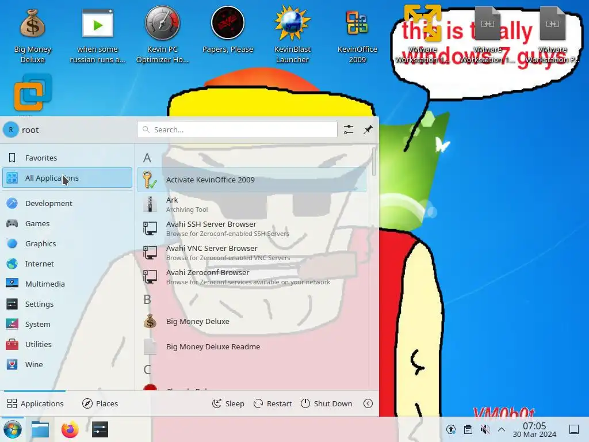Select All Applications category

(67, 178)
